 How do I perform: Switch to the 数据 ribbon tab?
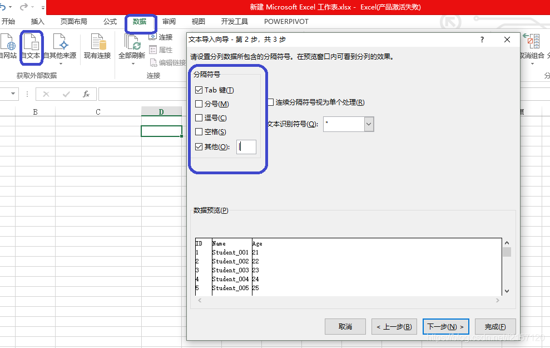click(x=141, y=22)
